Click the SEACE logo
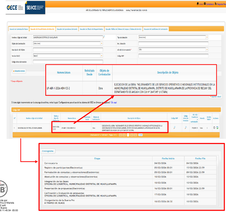226x213 pixels. (x=35, y=7)
